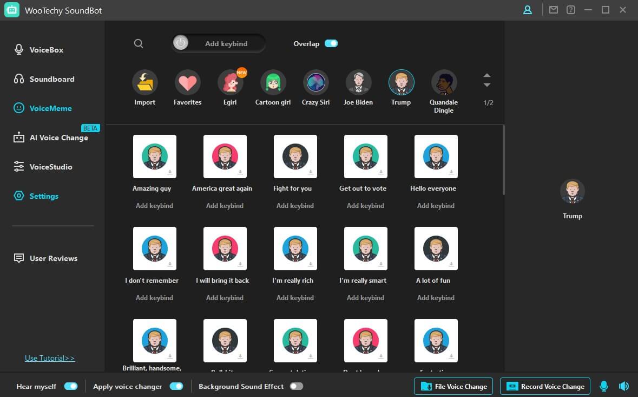The image size is (638, 397).
Task: Enable Background Sound Effect toggle
Action: click(x=296, y=386)
